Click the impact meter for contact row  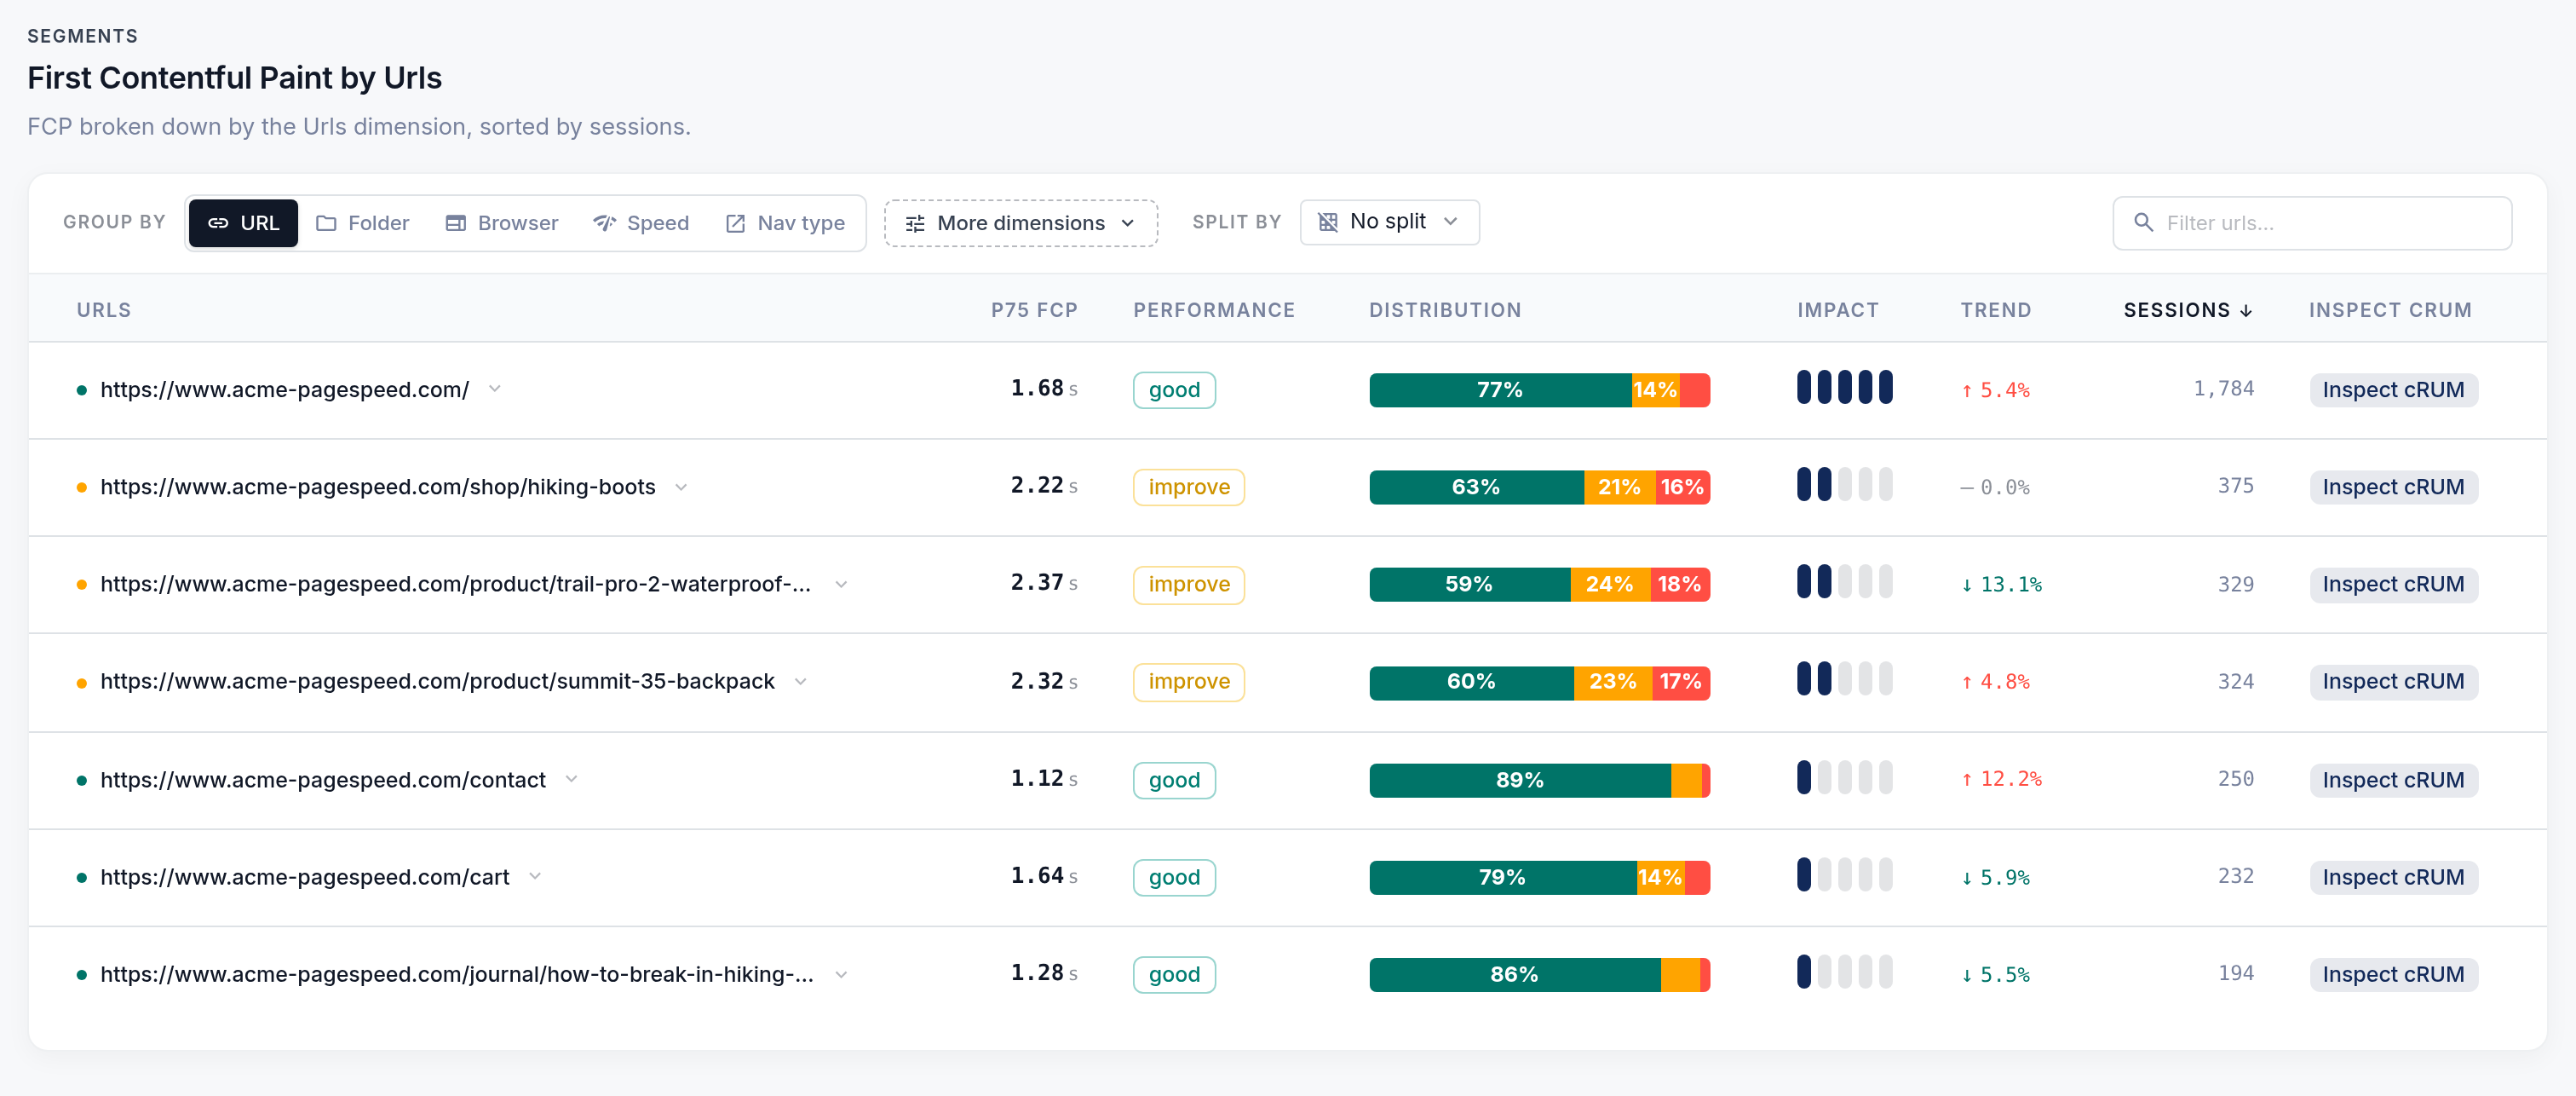[1844, 778]
